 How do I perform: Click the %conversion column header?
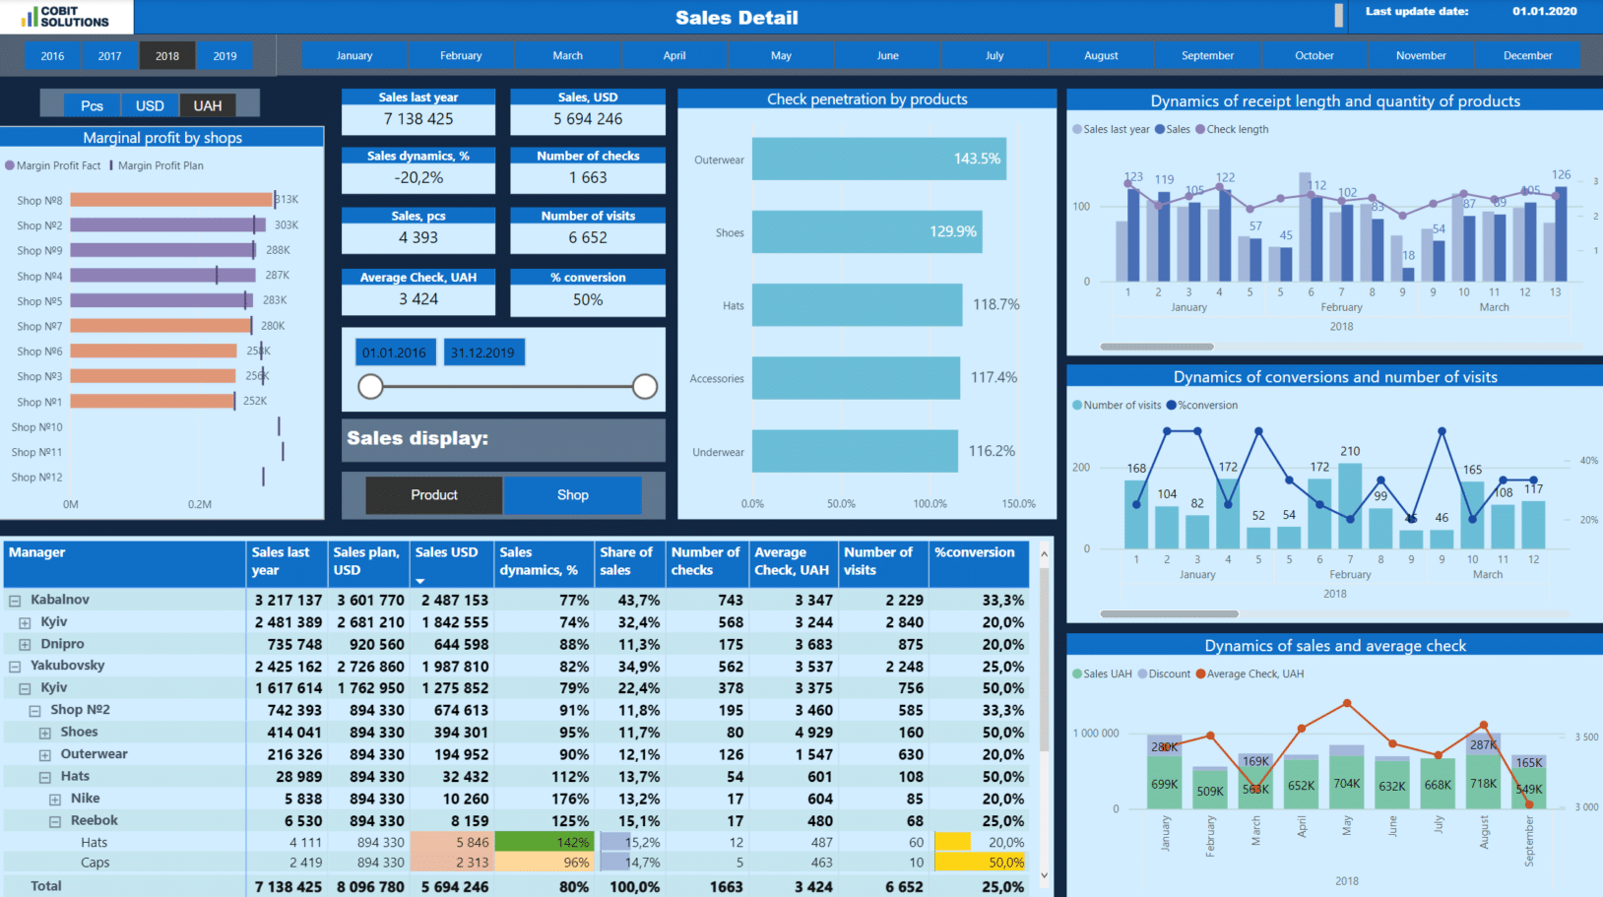click(979, 563)
